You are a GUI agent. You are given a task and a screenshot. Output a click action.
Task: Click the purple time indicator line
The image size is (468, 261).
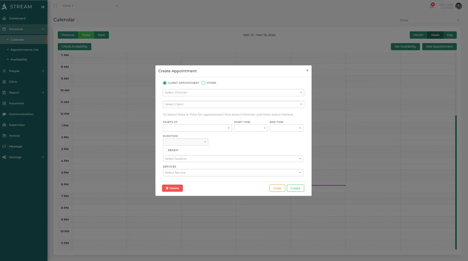tap(328, 185)
